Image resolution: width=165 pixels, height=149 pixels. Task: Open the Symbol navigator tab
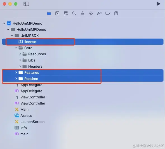66,13
